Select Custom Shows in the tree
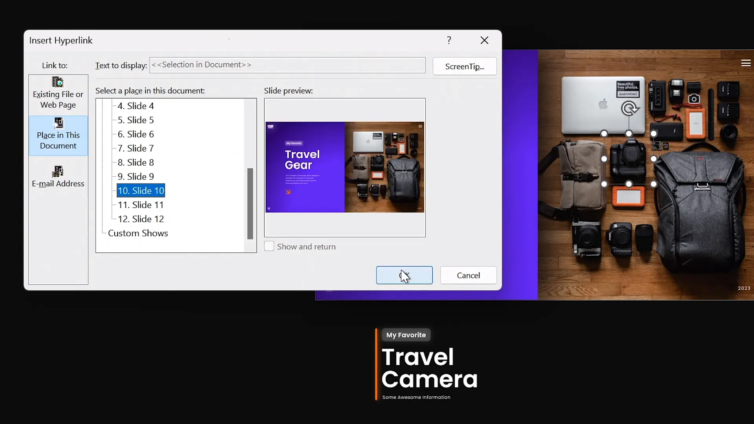 138,233
